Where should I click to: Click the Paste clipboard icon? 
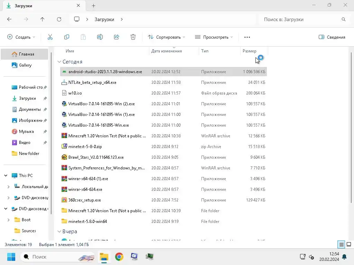pyautogui.click(x=83, y=37)
